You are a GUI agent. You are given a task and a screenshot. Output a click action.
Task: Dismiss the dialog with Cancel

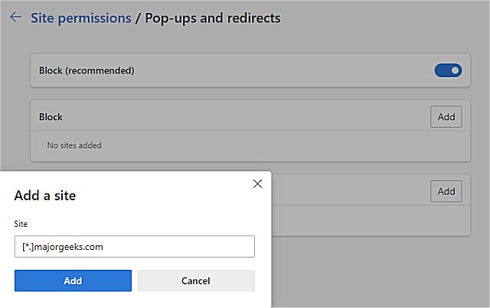point(195,280)
